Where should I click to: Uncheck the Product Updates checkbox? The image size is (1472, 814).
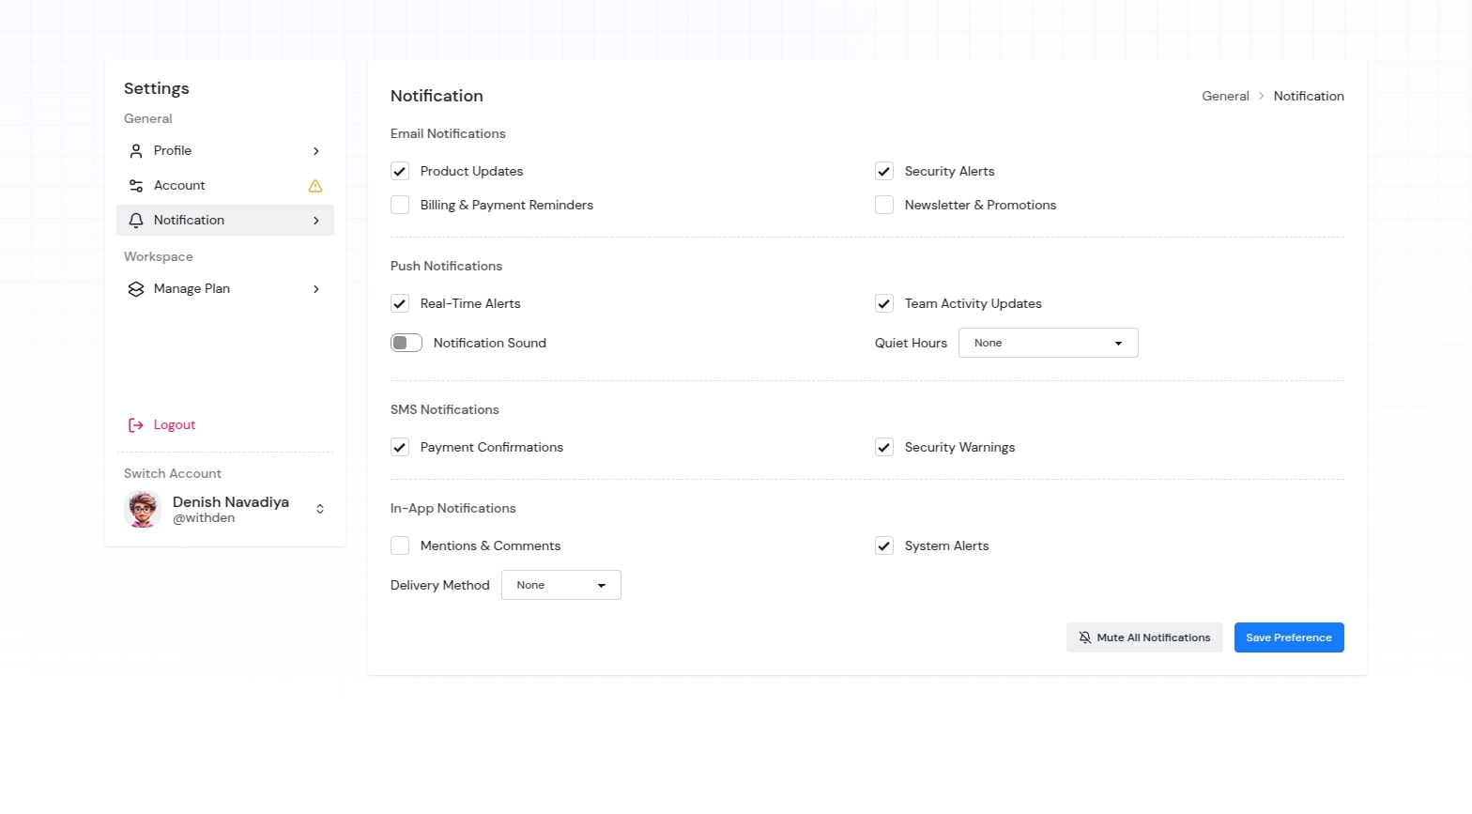pyautogui.click(x=400, y=171)
